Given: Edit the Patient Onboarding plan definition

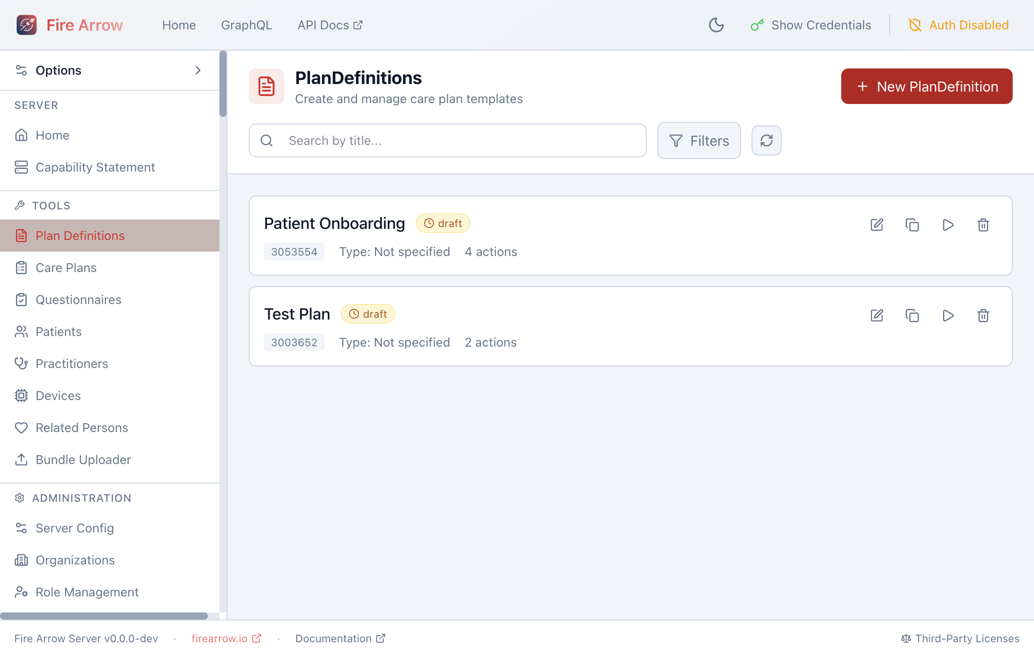Looking at the screenshot, I should pos(877,225).
